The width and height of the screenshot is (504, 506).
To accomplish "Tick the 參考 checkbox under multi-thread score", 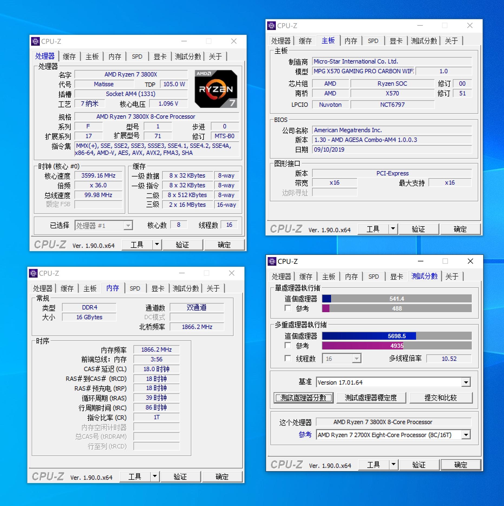I will click(x=288, y=345).
